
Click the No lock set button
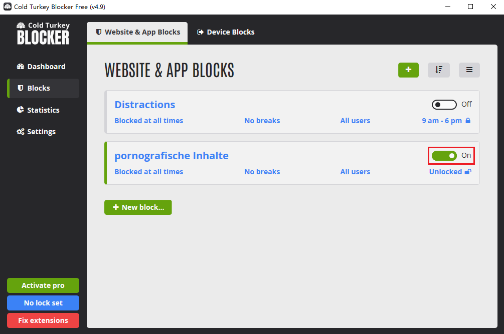[x=43, y=303]
